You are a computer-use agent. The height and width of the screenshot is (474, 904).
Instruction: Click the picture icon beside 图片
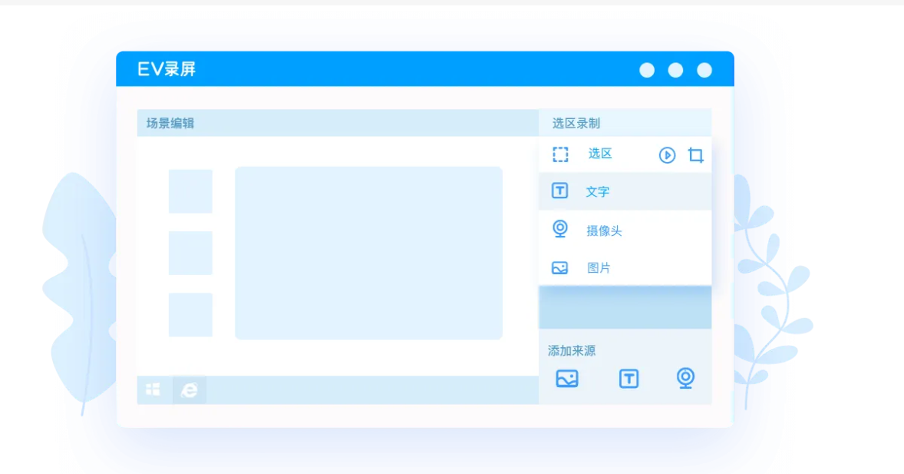click(x=559, y=268)
